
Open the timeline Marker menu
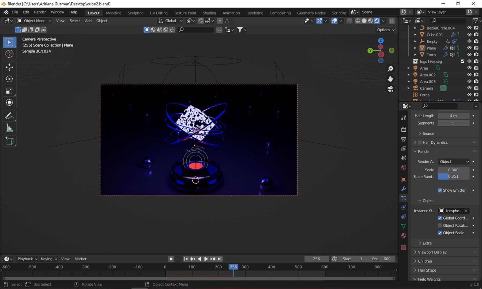tap(80, 259)
